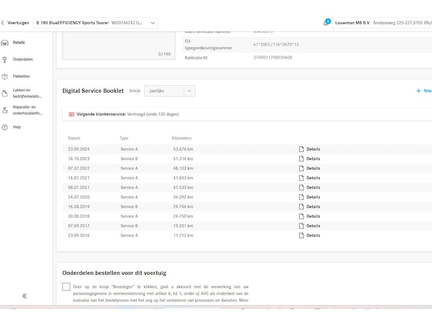
Task: Click the Voertuigen menu item
Action: coord(18,23)
